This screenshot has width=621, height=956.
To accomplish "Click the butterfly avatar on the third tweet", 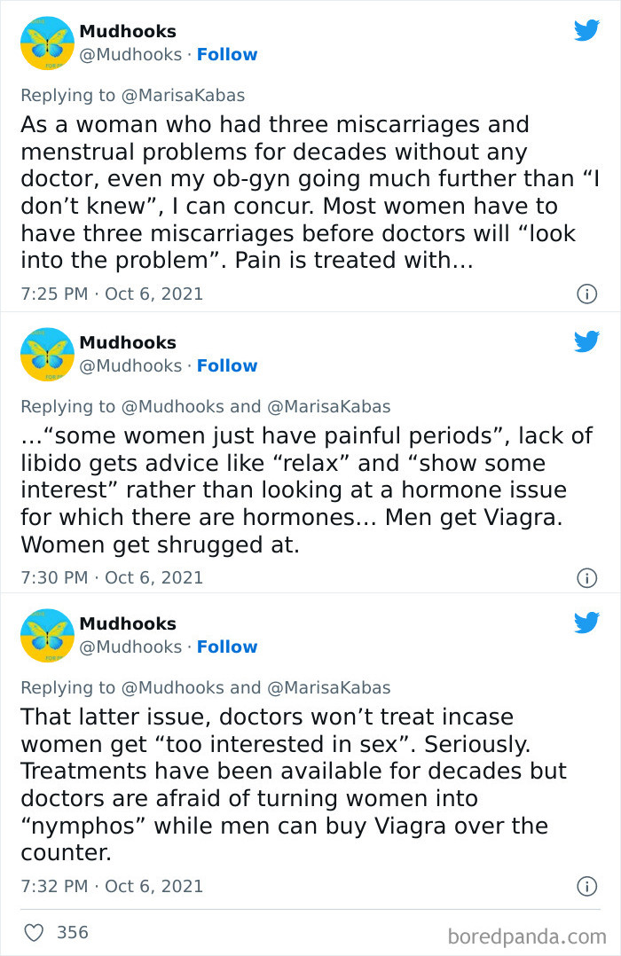I will (46, 635).
